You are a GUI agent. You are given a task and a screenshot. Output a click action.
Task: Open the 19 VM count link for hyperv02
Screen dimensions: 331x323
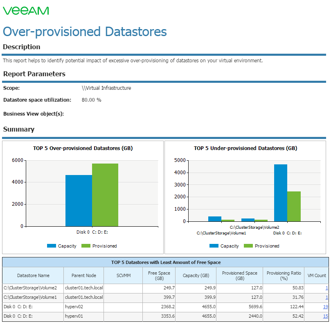point(326,307)
